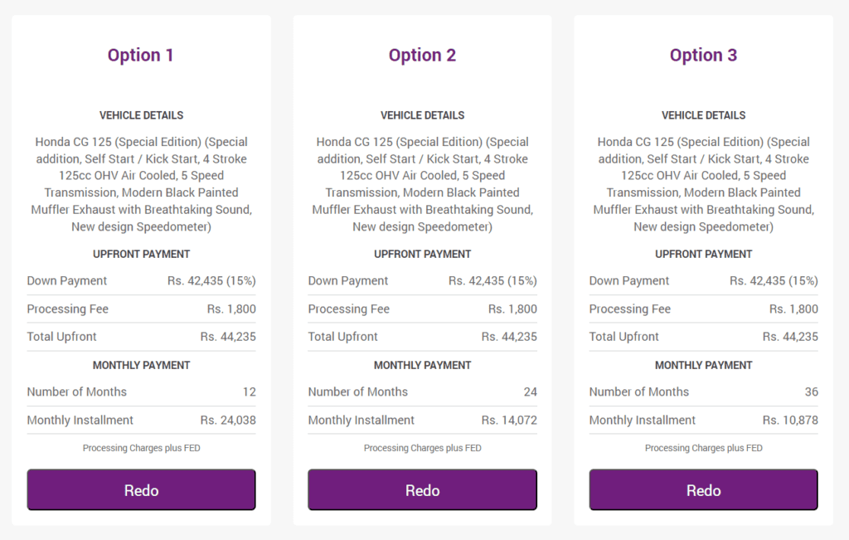Click Option 2 Monthly Installment label
The image size is (849, 540).
point(361,420)
